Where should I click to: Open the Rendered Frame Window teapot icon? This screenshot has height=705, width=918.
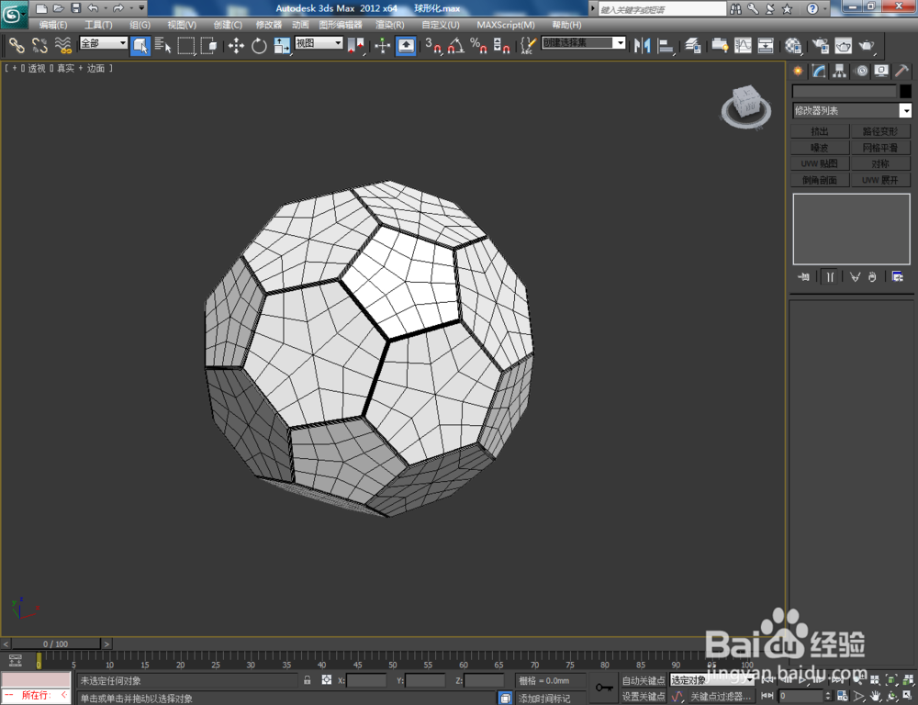click(x=843, y=45)
